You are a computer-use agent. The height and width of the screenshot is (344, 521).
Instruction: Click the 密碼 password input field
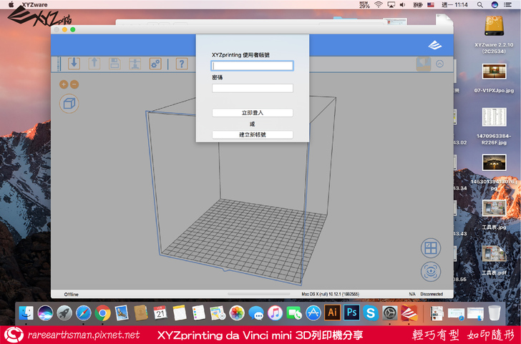(x=252, y=88)
